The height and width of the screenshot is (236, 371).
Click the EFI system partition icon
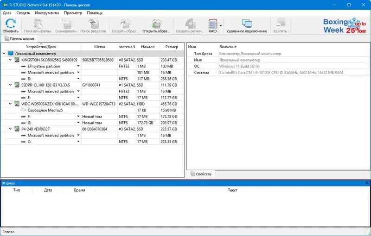tap(24, 66)
